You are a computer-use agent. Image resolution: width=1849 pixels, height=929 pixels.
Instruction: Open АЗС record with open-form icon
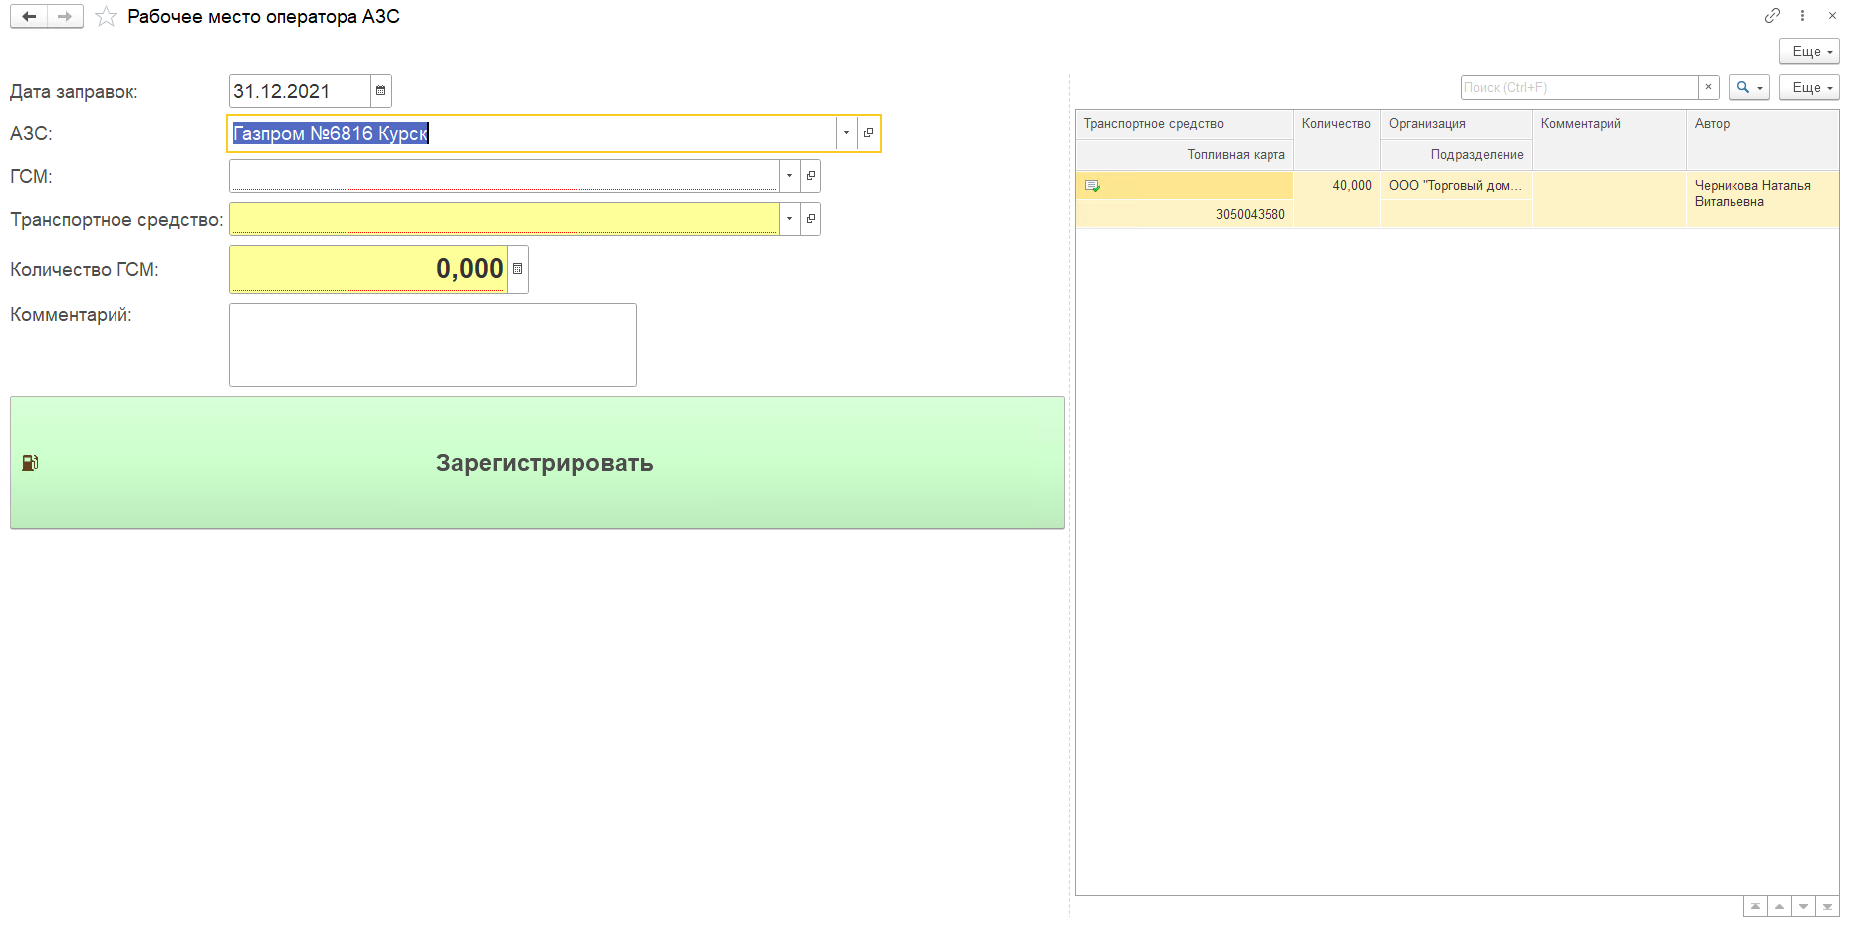coord(868,133)
